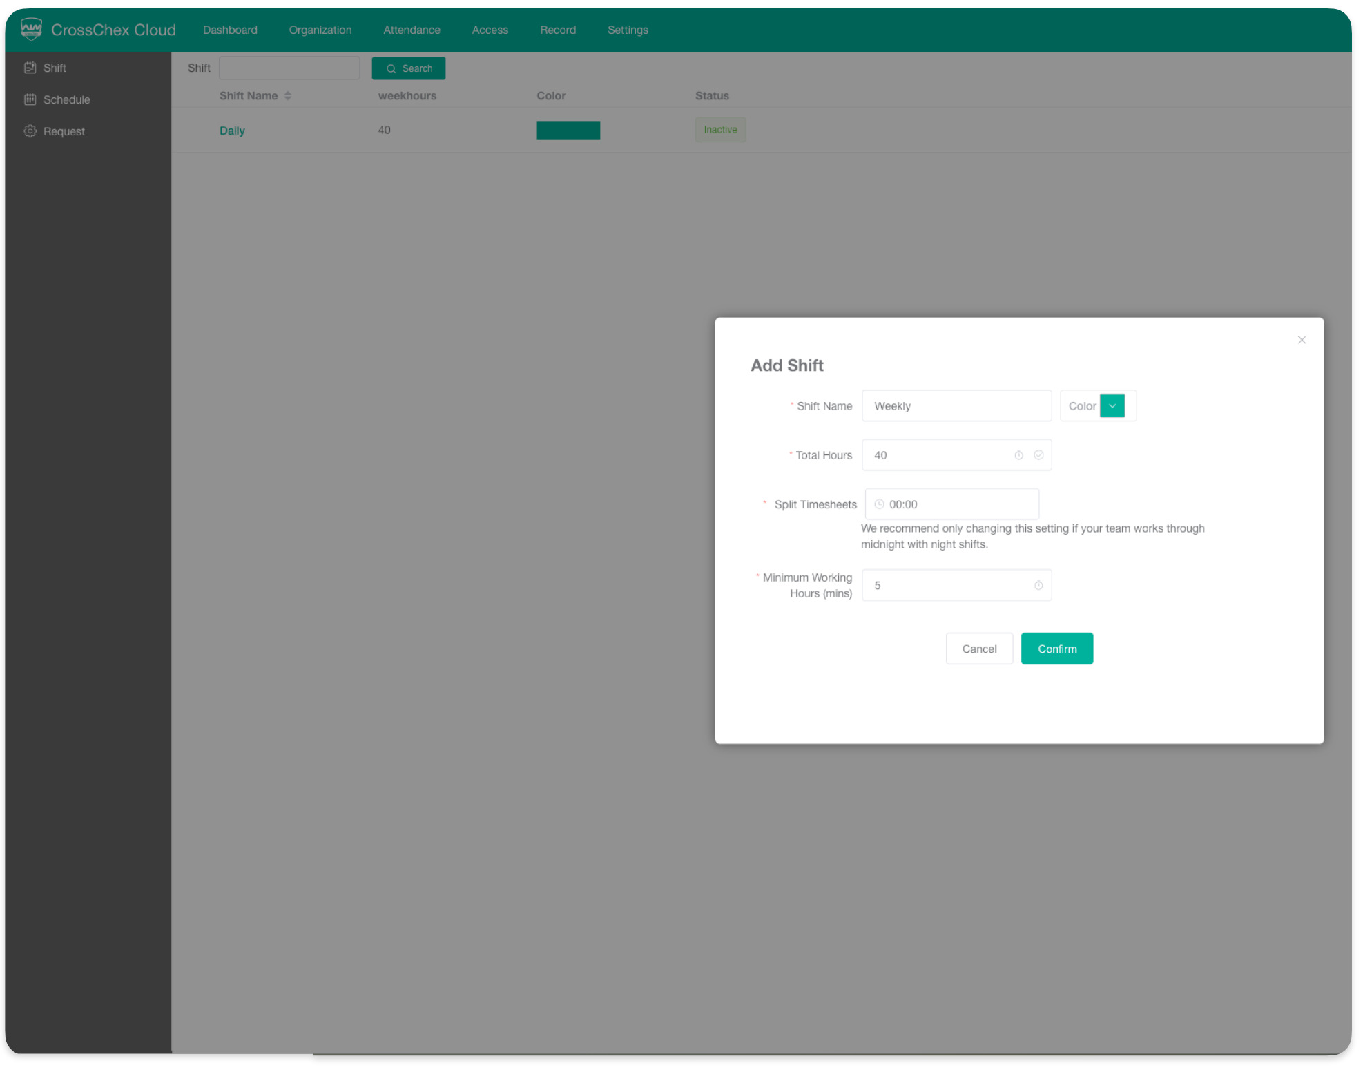Click the CrossChex Cloud logo icon
1363x1072 pixels.
[31, 29]
